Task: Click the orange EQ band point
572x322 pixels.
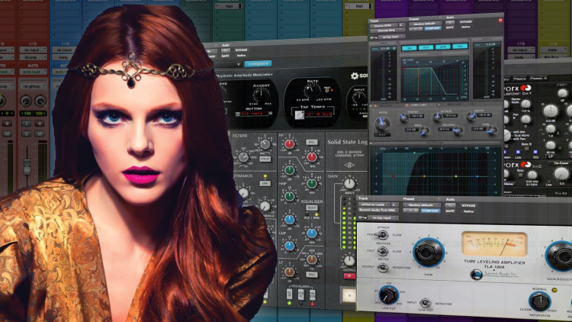Action: click(x=424, y=176)
